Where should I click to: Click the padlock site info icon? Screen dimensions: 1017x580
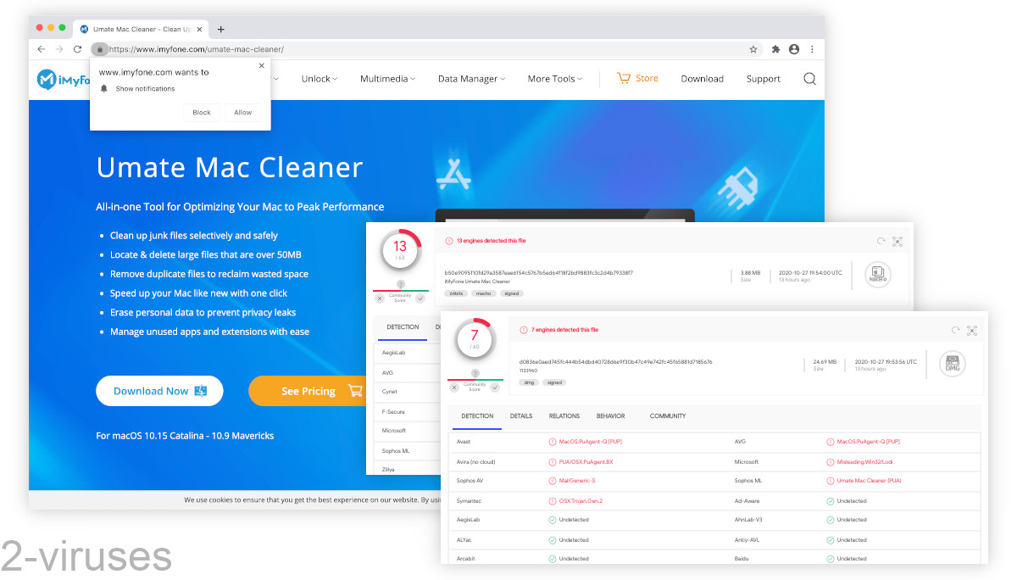(x=100, y=49)
